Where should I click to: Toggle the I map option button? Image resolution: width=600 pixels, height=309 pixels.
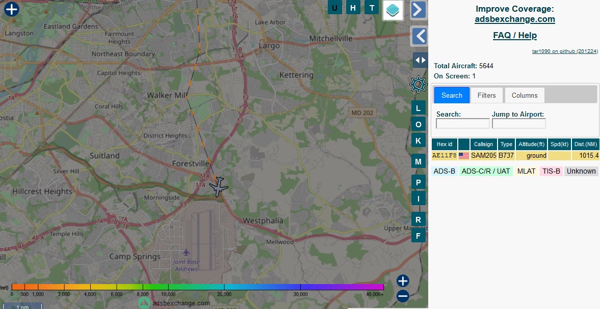tap(418, 199)
